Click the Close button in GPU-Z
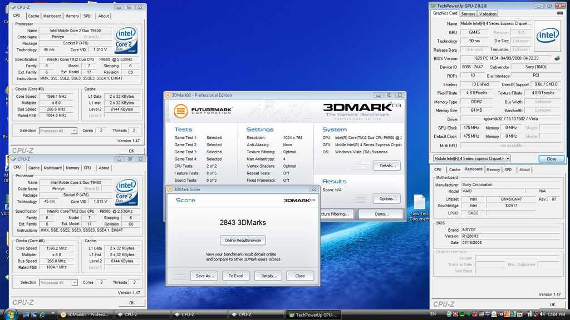570x320 pixels. (552, 159)
